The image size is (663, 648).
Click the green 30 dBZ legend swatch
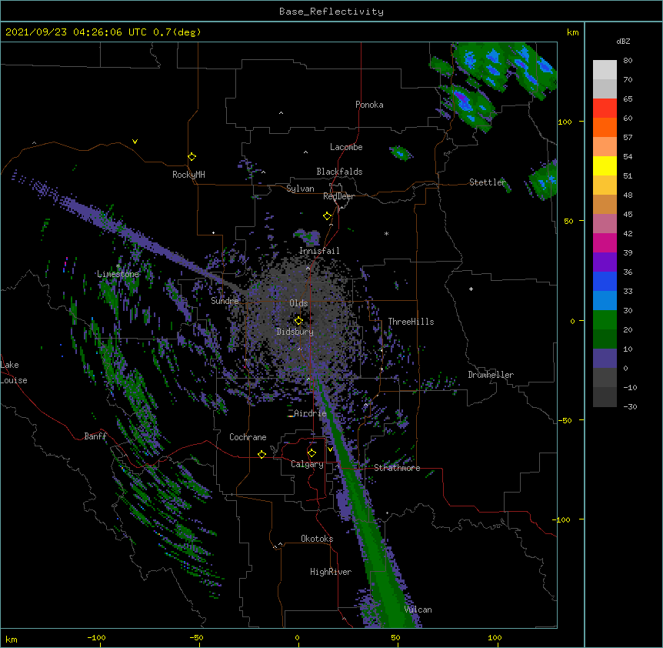pos(605,320)
